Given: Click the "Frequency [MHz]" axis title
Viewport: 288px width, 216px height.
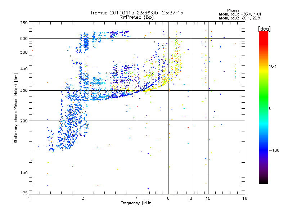Looking at the screenshot, I should coord(136,203).
